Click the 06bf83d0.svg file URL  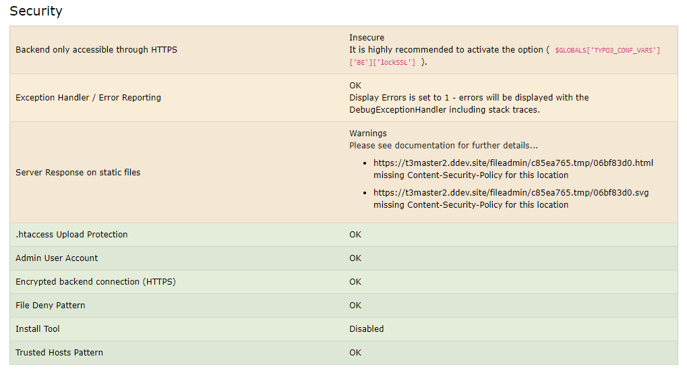(x=511, y=193)
